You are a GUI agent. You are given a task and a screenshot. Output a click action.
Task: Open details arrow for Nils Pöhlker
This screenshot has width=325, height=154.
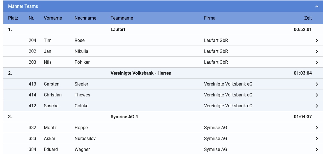(317, 62)
